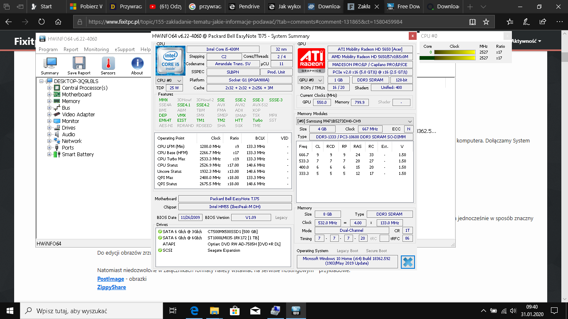Screen dimensions: 568x319
Task: Switch to the Start browser tab
Action: [x=47, y=7]
